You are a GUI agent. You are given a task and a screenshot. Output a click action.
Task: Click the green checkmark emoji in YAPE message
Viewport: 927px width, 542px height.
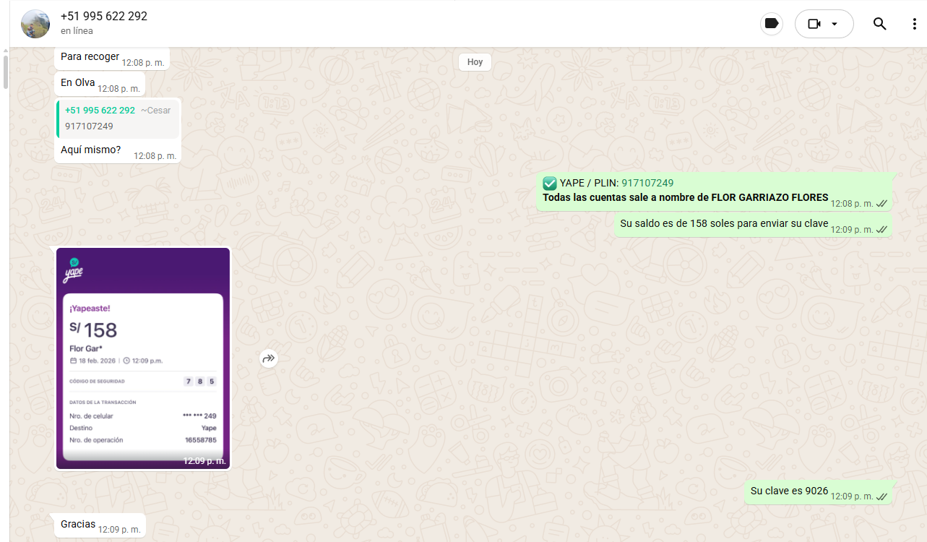point(550,184)
